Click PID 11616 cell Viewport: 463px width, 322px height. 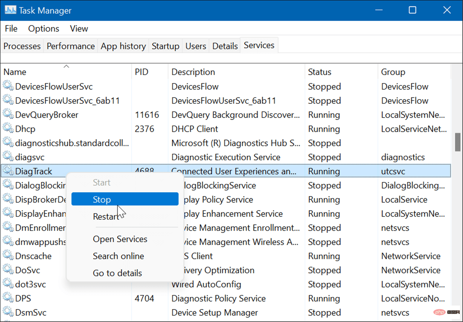pos(147,115)
